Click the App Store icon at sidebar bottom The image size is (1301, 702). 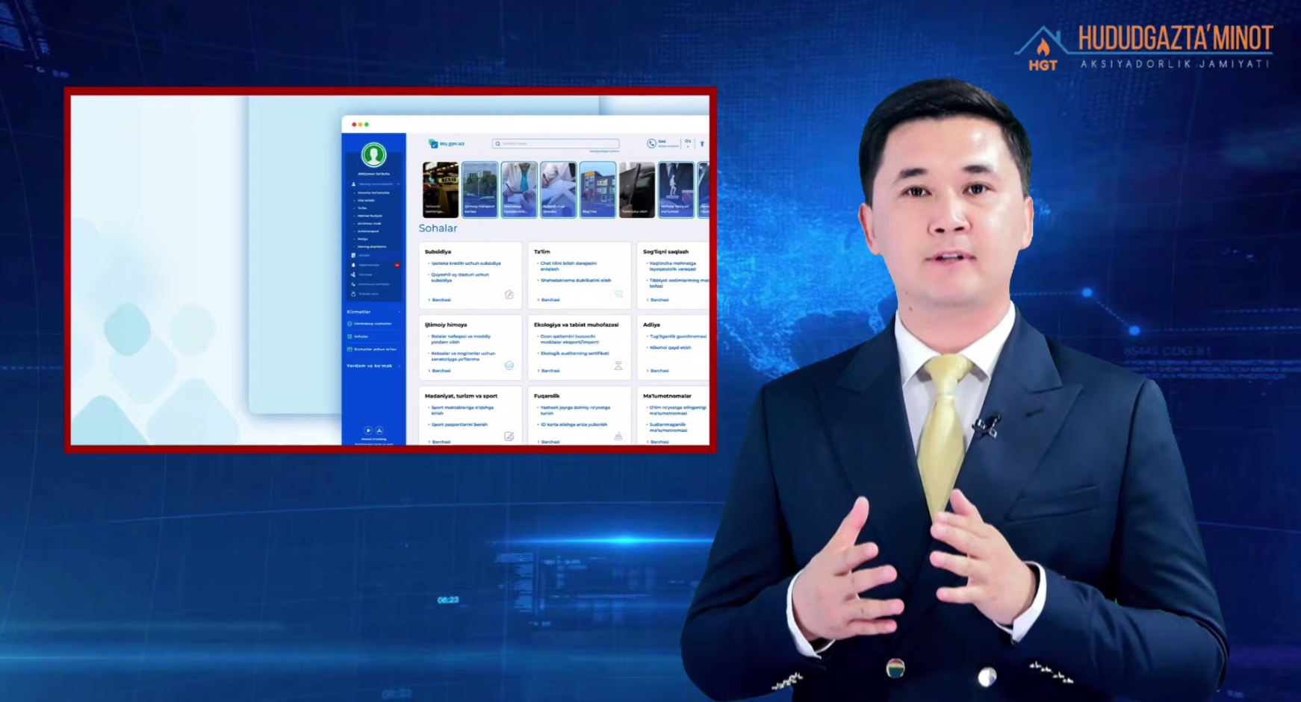click(379, 430)
